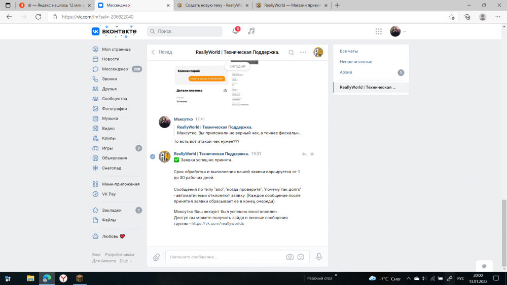The height and width of the screenshot is (285, 507).
Task: Go to Моя страница
Action: pos(117,50)
